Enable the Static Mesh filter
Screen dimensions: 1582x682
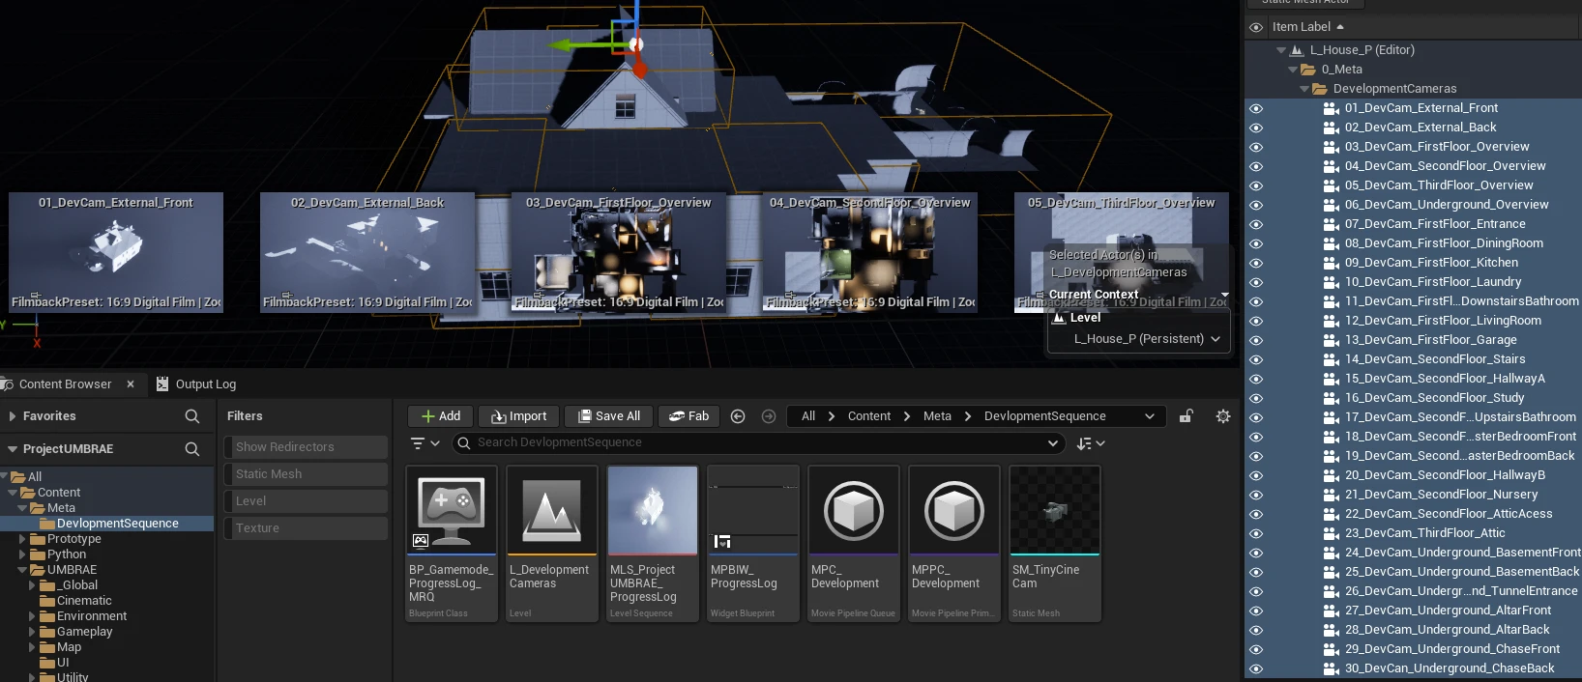click(306, 474)
